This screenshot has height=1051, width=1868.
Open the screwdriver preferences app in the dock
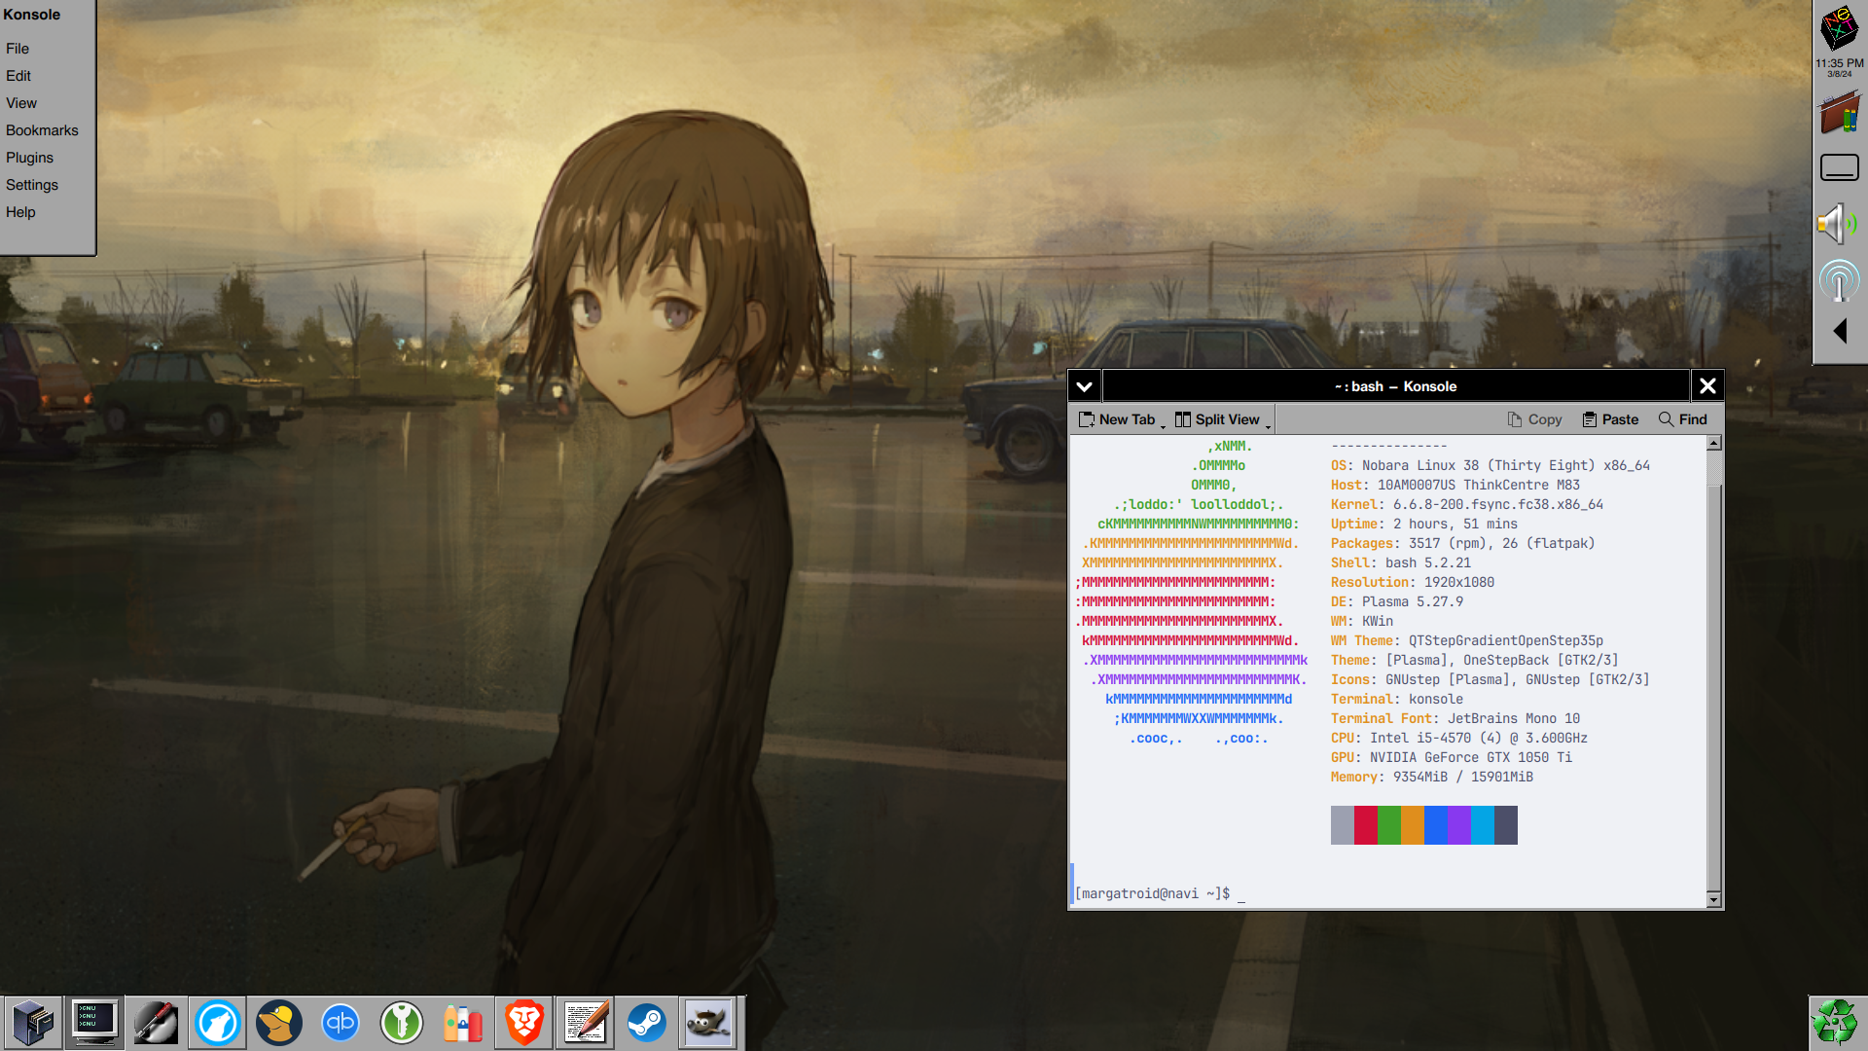156,1023
